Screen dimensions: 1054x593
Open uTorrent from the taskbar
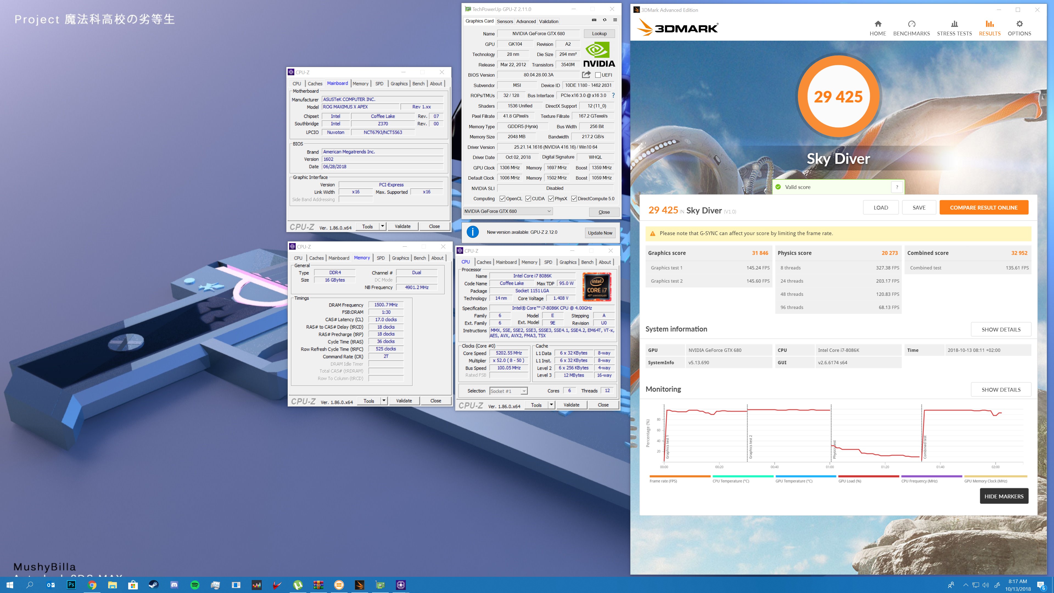[298, 585]
